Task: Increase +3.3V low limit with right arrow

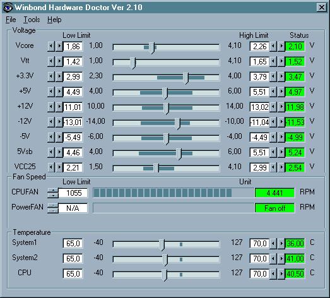Action: point(59,76)
